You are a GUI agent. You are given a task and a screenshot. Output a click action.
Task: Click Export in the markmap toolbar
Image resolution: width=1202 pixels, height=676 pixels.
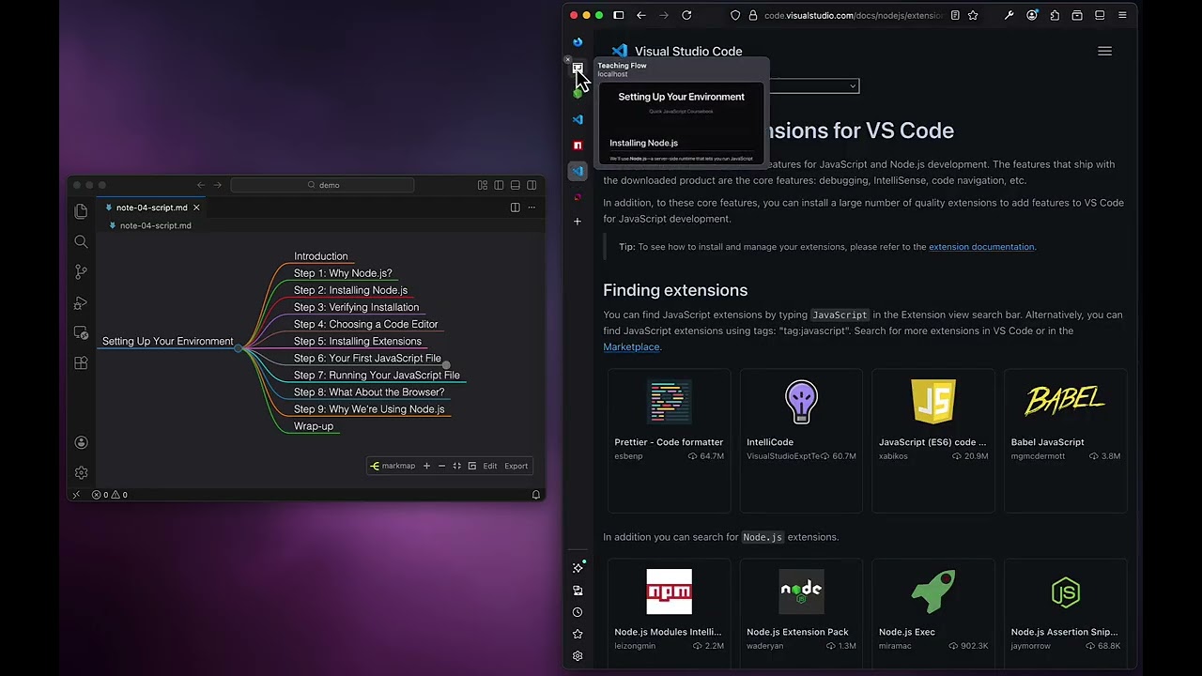coord(516,466)
